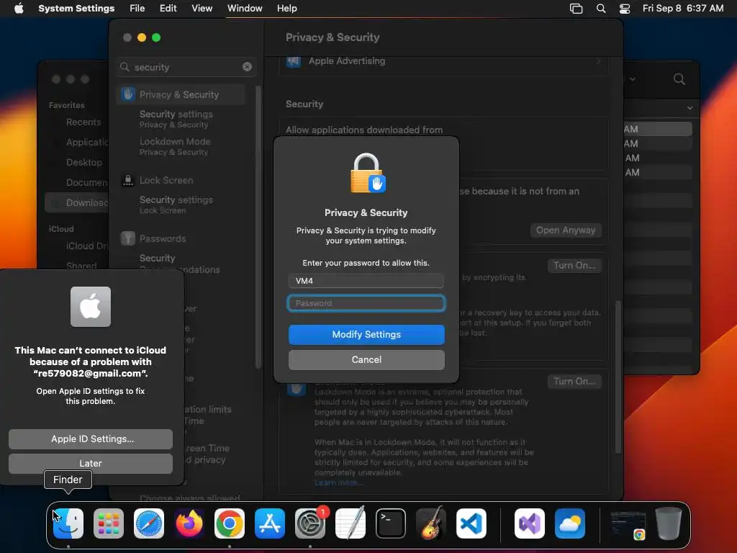This screenshot has height=553, width=737.
Task: Click Turn On… for Lockdown Mode
Action: tap(574, 382)
